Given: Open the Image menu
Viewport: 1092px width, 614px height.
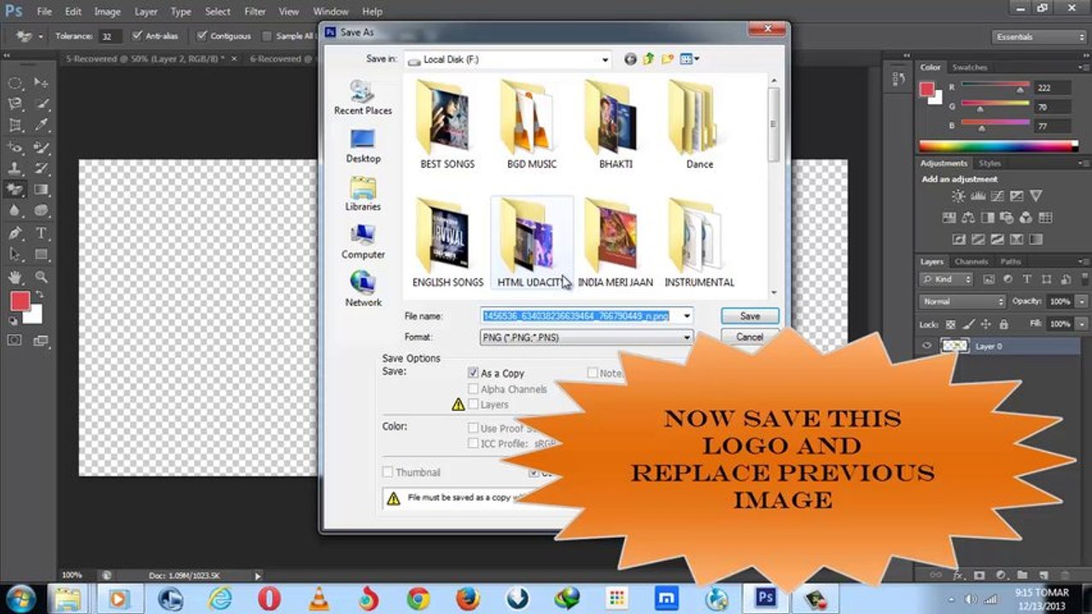Looking at the screenshot, I should click(x=107, y=12).
